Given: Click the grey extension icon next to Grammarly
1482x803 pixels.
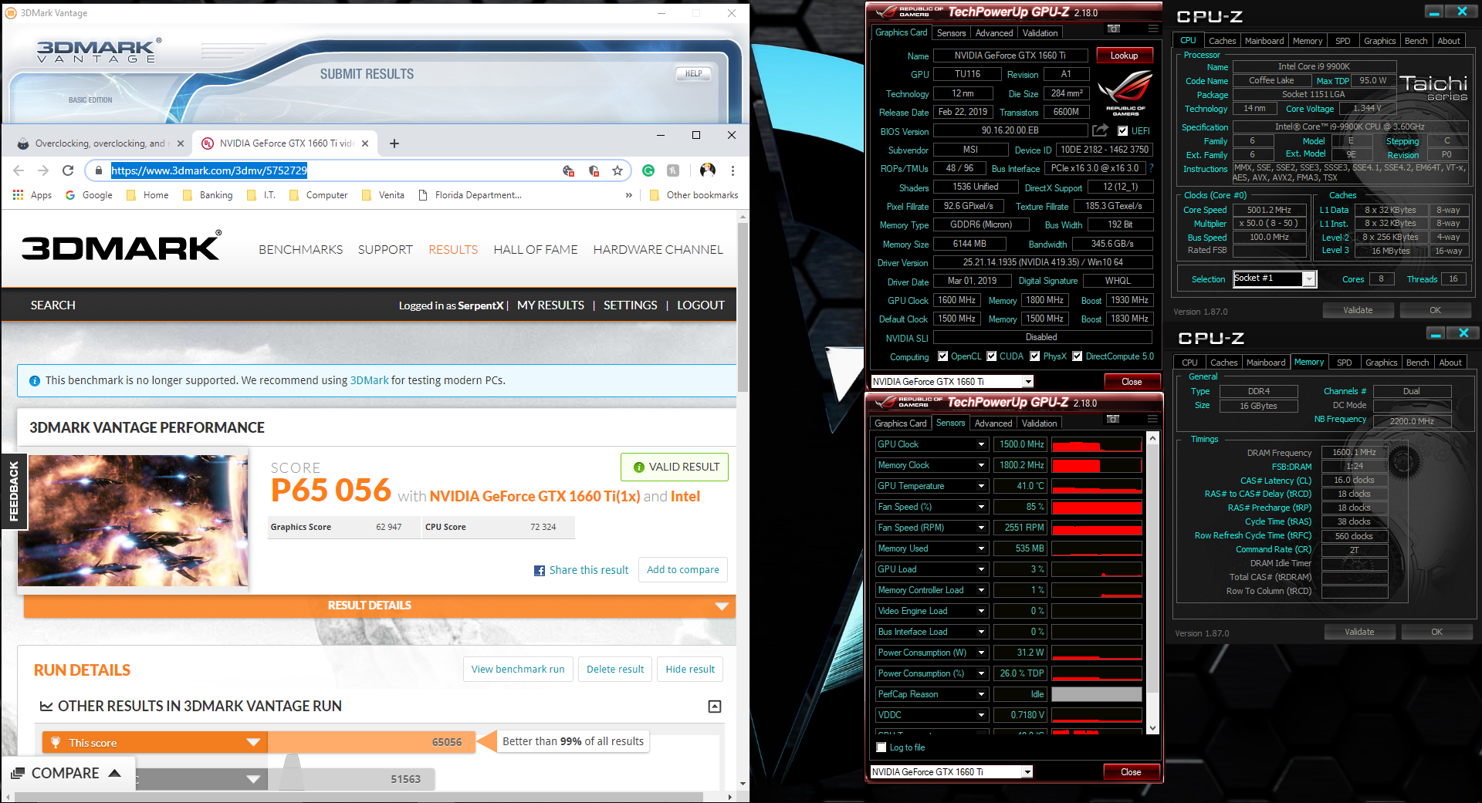Looking at the screenshot, I should point(673,170).
